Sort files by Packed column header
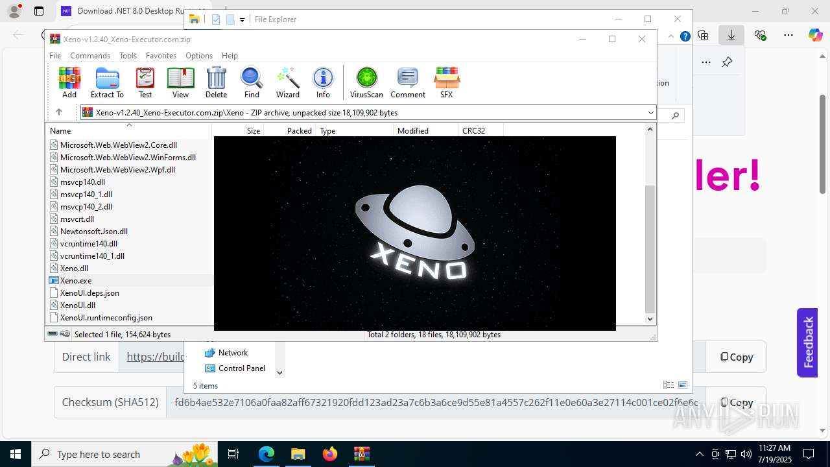Image resolution: width=830 pixels, height=467 pixels. (290, 130)
